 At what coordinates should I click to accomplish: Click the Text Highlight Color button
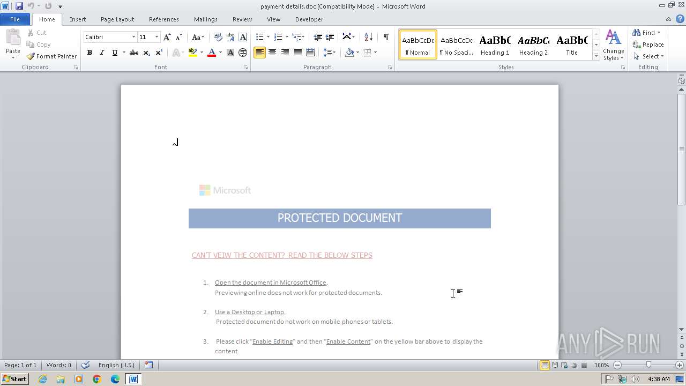(x=192, y=53)
